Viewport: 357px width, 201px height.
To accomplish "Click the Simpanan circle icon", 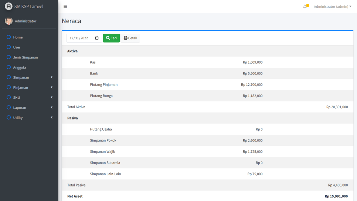I will pos(8,77).
